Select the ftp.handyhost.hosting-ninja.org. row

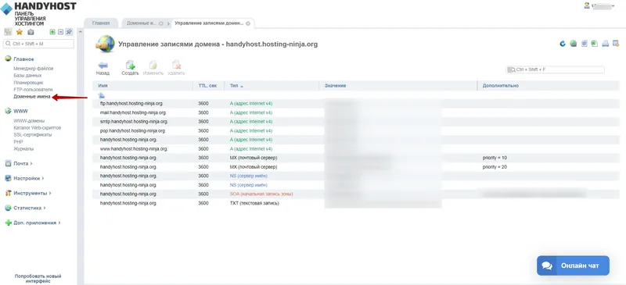click(356, 104)
